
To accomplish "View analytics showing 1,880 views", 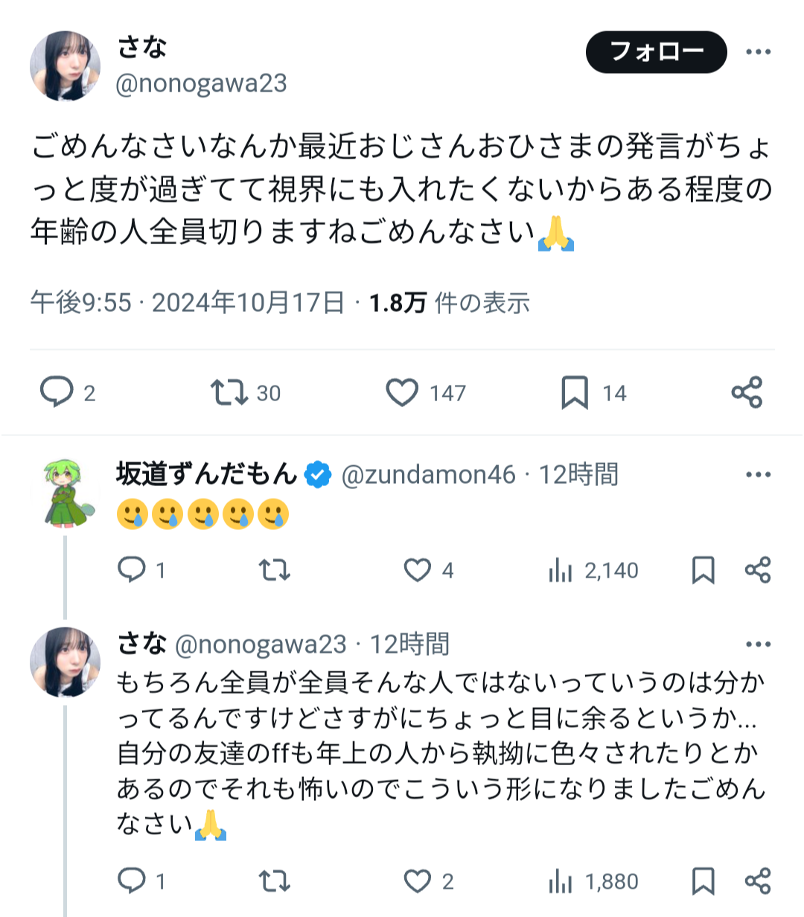I will [593, 882].
